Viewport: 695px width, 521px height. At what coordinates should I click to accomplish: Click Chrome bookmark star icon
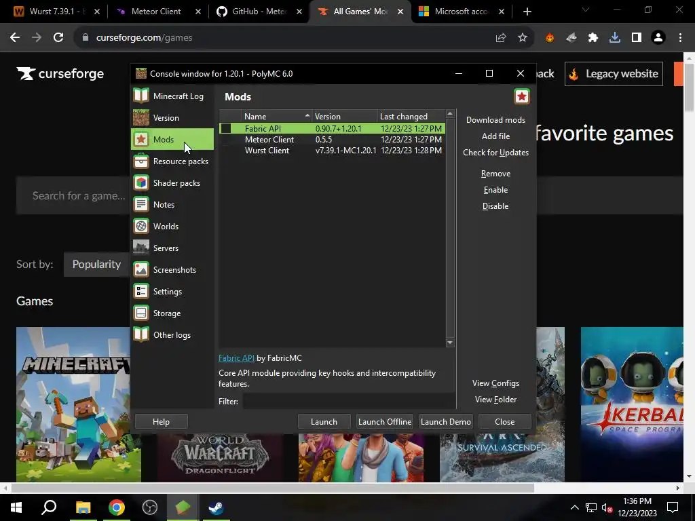tap(523, 38)
